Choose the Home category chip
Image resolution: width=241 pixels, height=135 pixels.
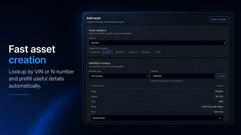point(157,52)
